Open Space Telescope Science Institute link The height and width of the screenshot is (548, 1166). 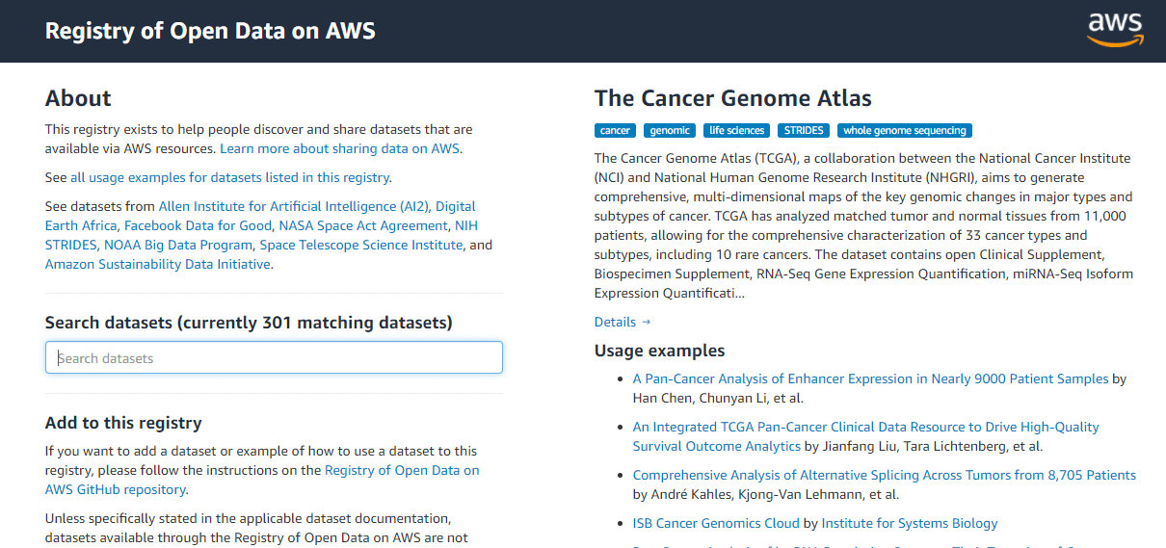(x=361, y=245)
